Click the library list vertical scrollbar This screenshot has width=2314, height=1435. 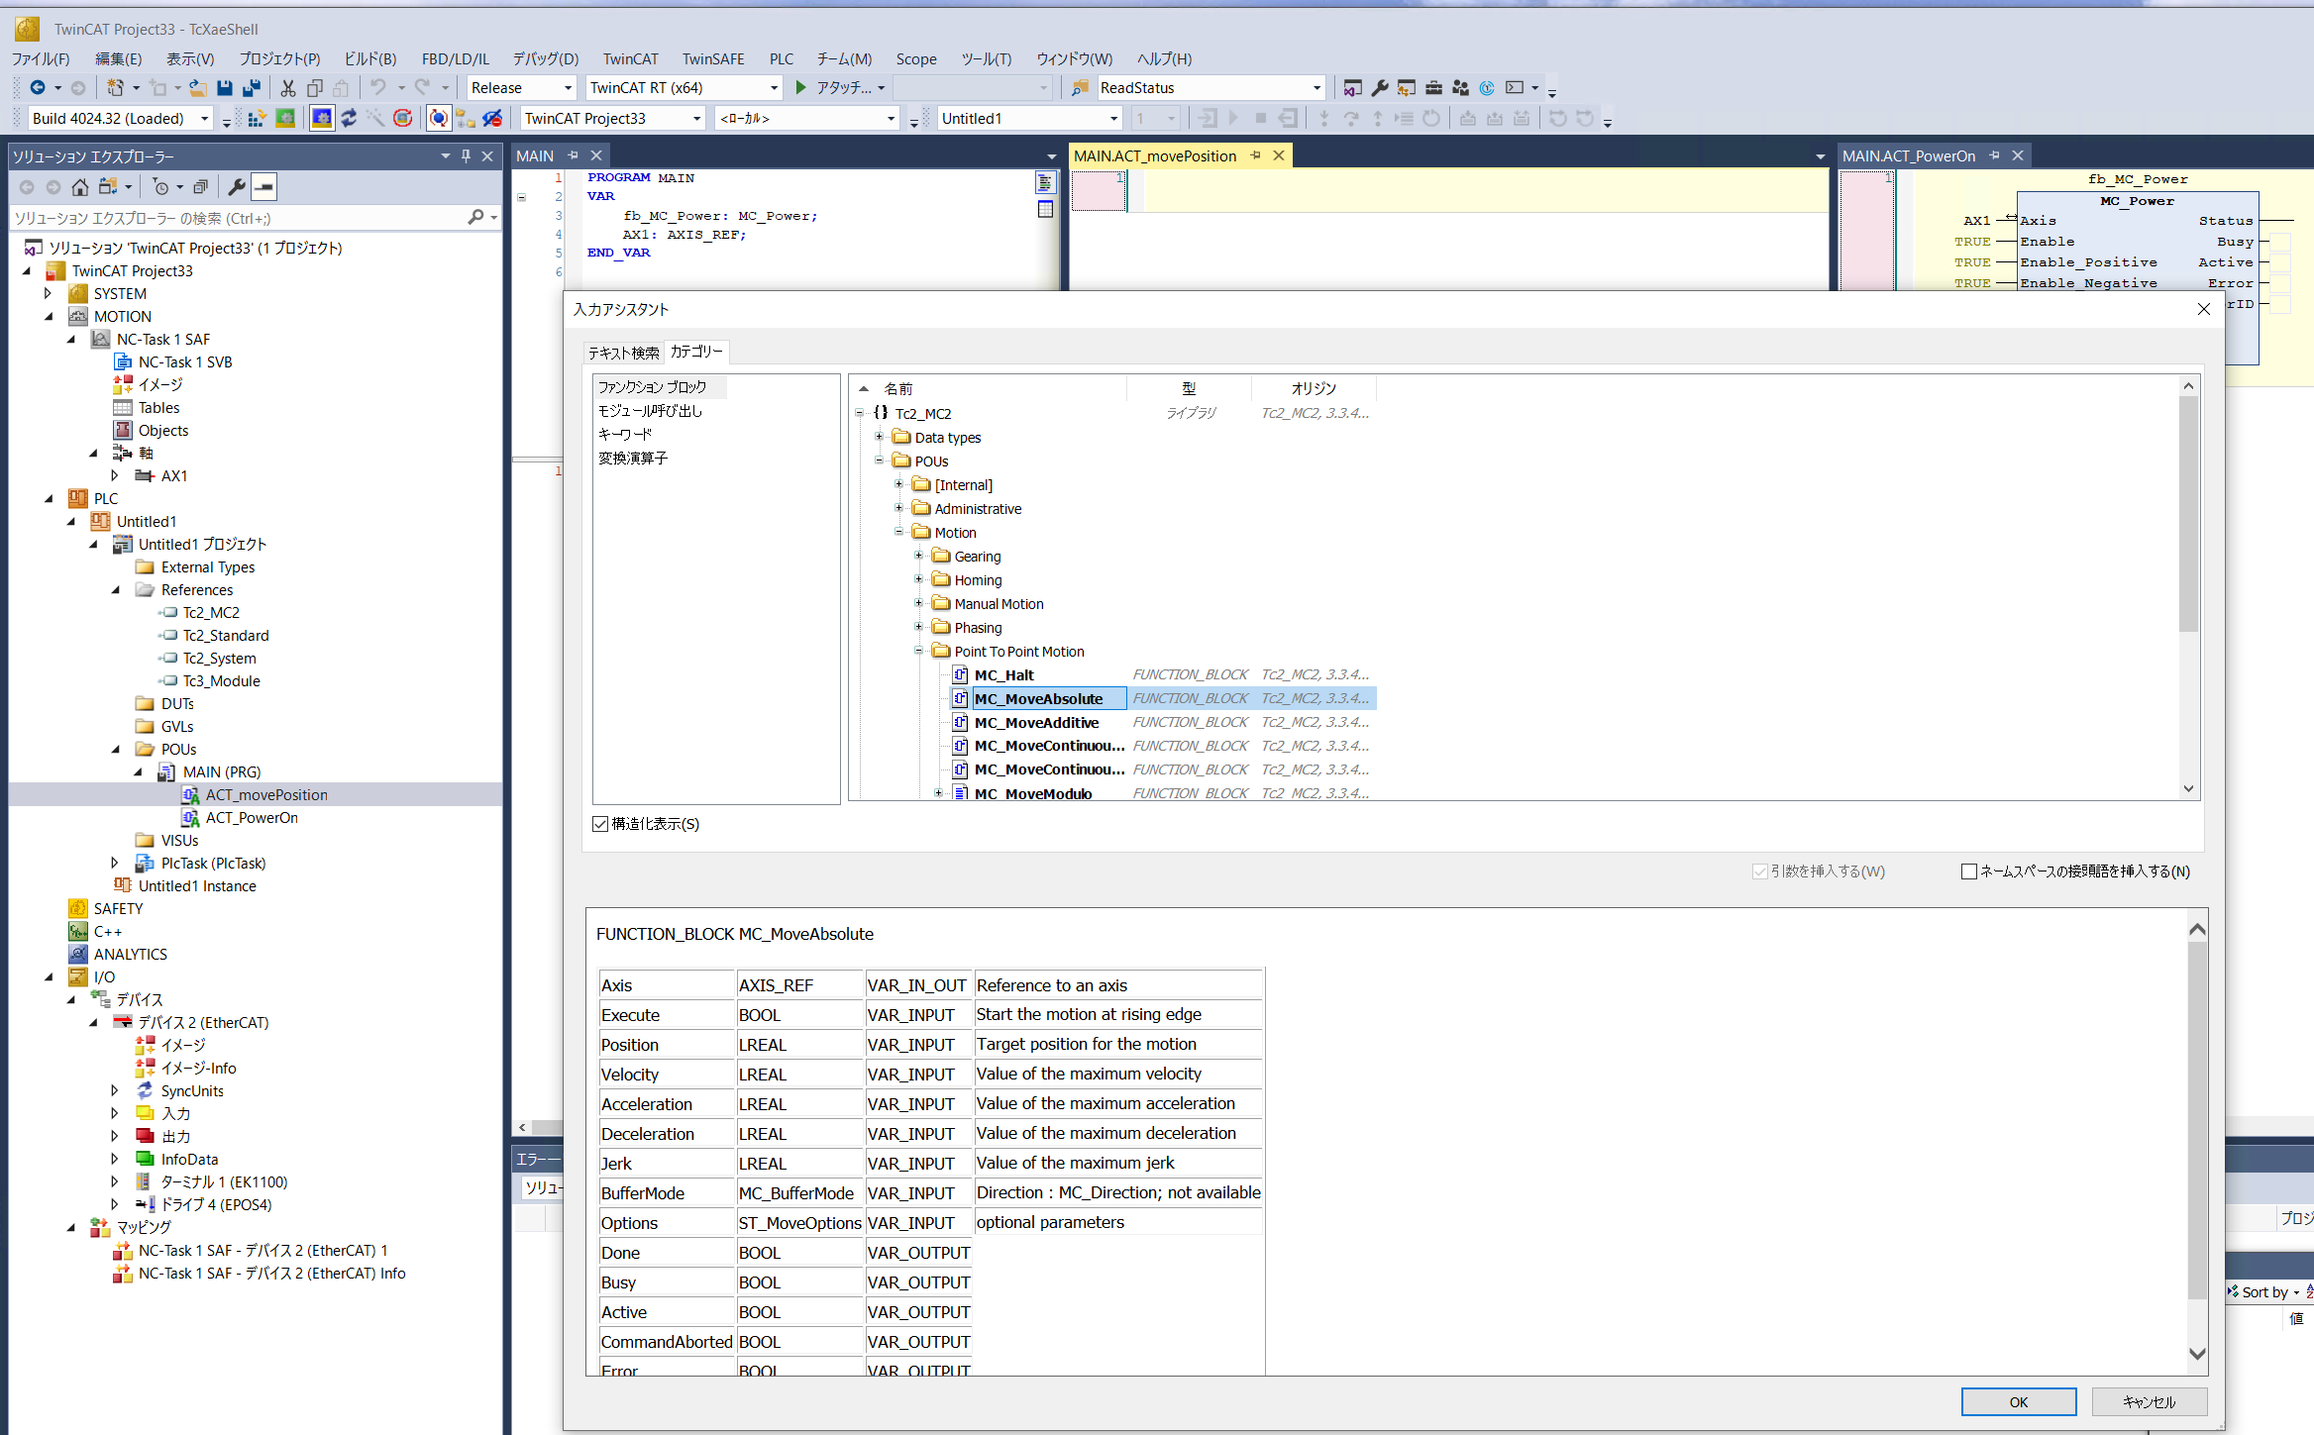click(2188, 515)
